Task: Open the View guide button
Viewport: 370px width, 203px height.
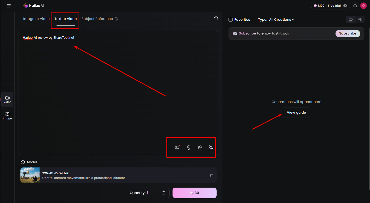Action: [296, 113]
